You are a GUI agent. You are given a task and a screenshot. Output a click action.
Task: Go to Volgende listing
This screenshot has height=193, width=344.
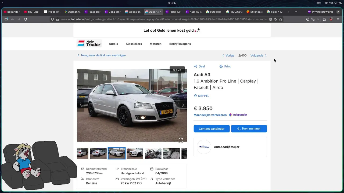coord(259,55)
